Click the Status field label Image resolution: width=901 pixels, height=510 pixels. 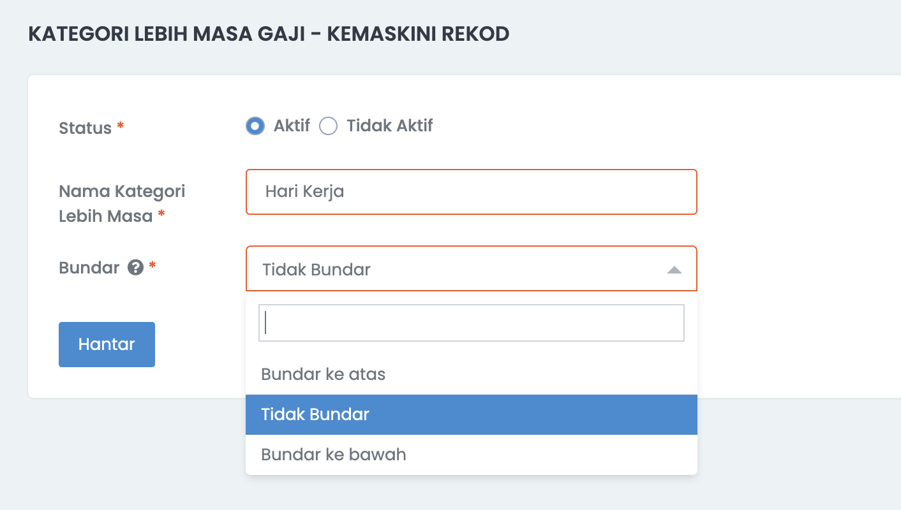(85, 128)
